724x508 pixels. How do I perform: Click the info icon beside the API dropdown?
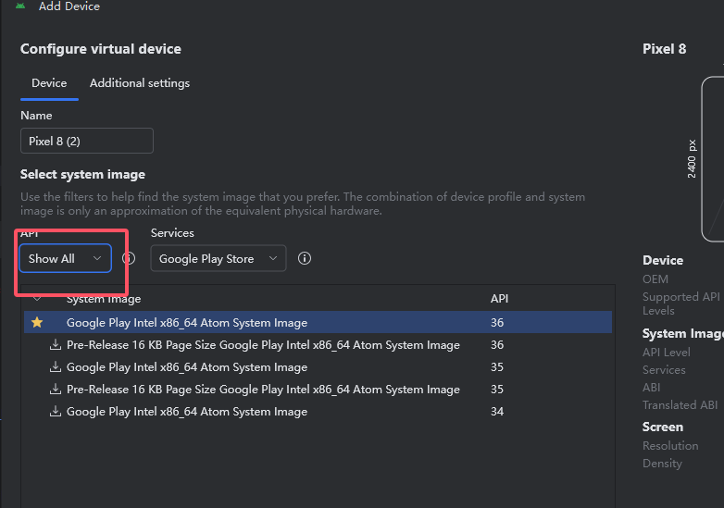click(129, 258)
